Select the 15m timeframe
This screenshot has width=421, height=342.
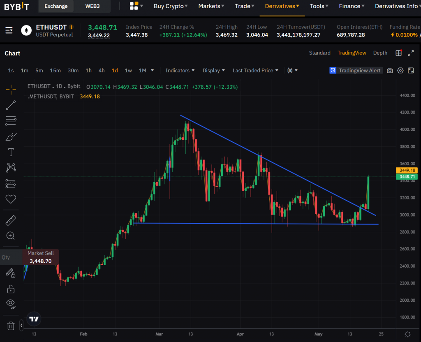coord(55,71)
